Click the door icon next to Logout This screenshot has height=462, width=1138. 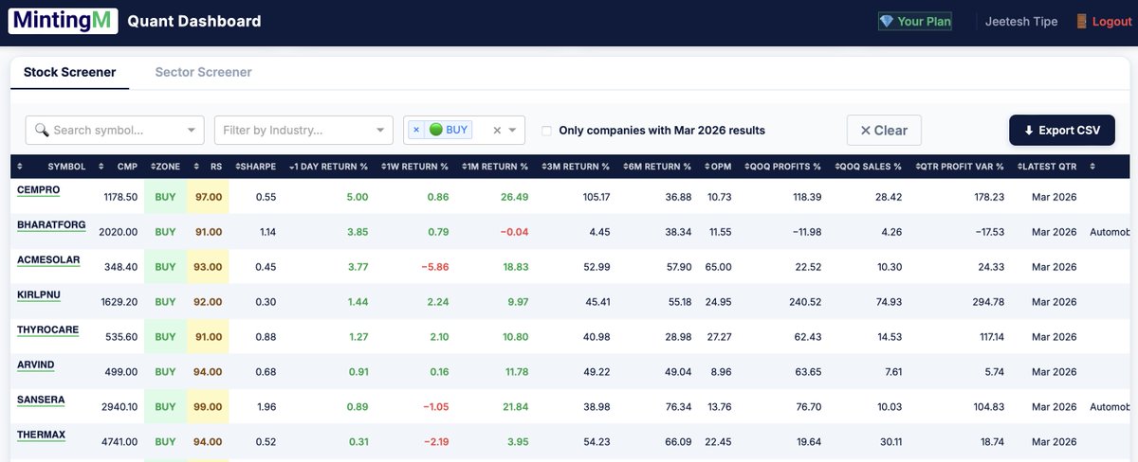coord(1082,22)
